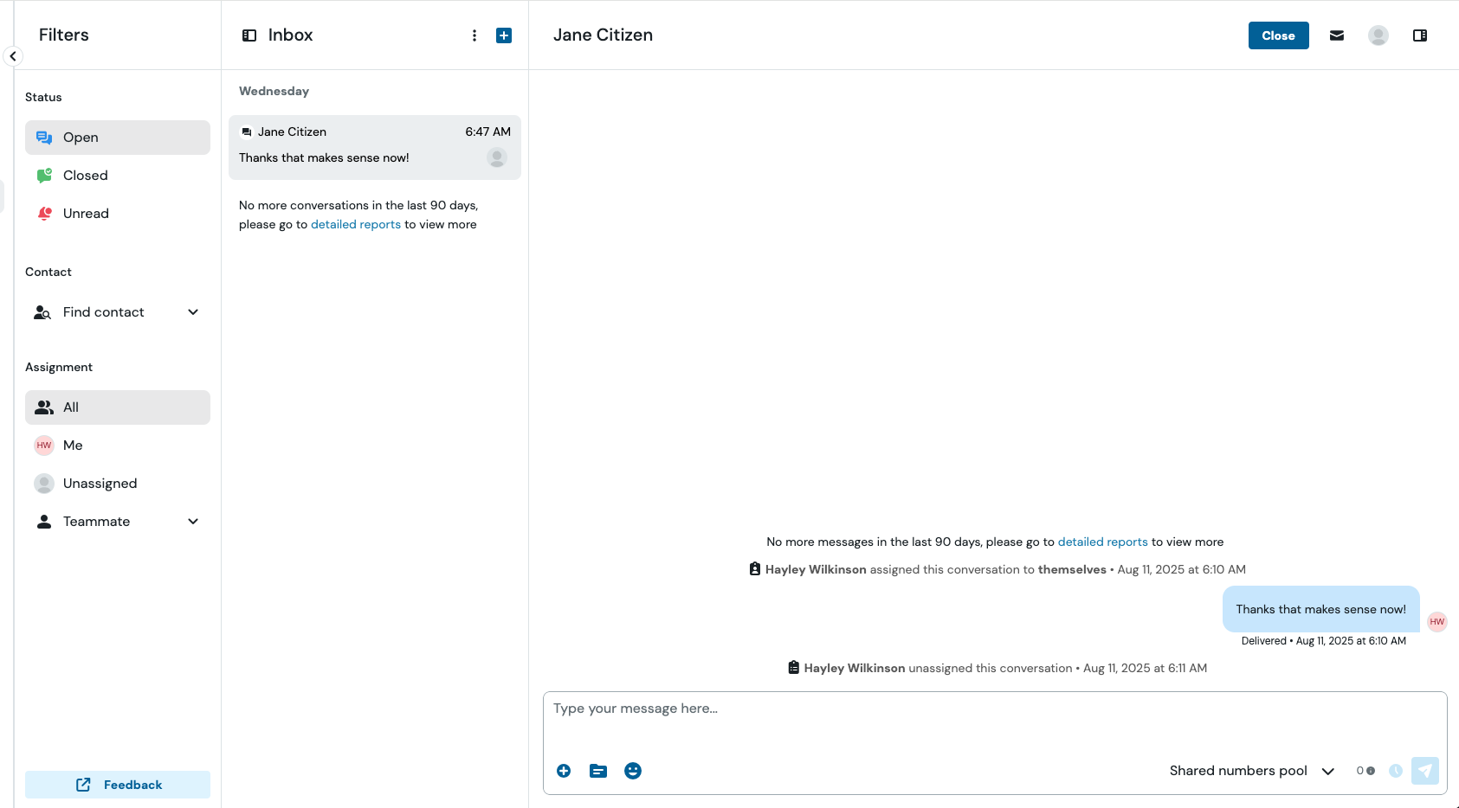Send the message with the paper plane icon
This screenshot has width=1459, height=808.
pyautogui.click(x=1424, y=770)
